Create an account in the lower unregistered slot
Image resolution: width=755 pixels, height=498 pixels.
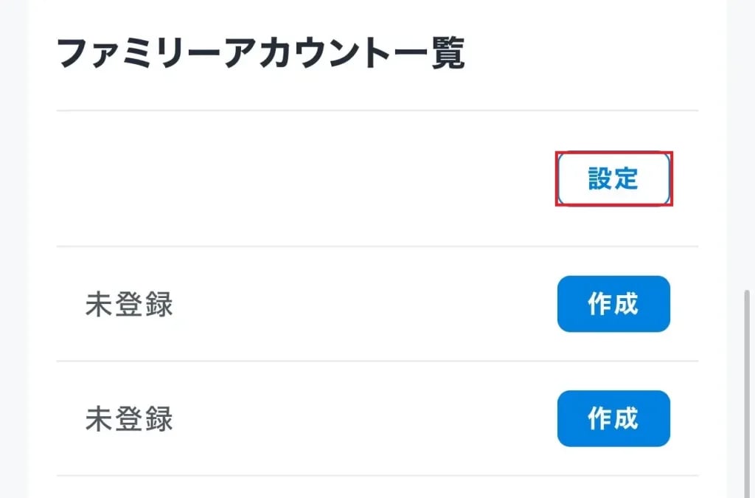coord(613,419)
